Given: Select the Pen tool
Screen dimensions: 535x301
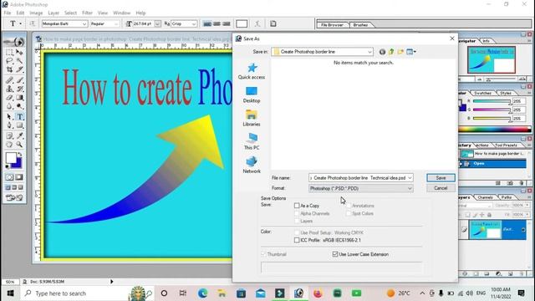Looking at the screenshot, I should click(x=9, y=125).
